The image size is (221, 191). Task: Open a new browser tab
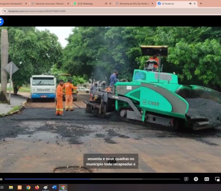pos(201,4)
